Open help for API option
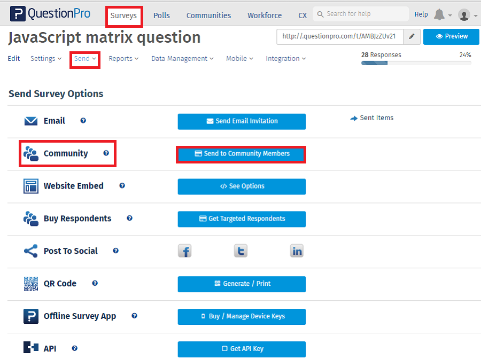481x359 pixels. pos(74,348)
